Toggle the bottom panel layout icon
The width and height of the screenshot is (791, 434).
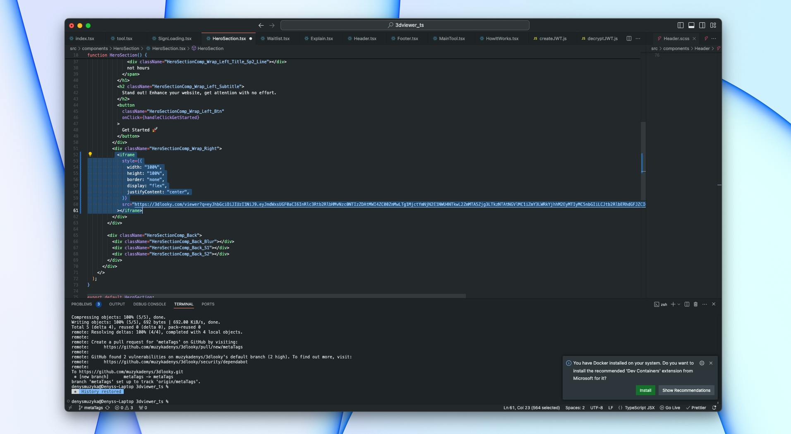click(x=691, y=25)
